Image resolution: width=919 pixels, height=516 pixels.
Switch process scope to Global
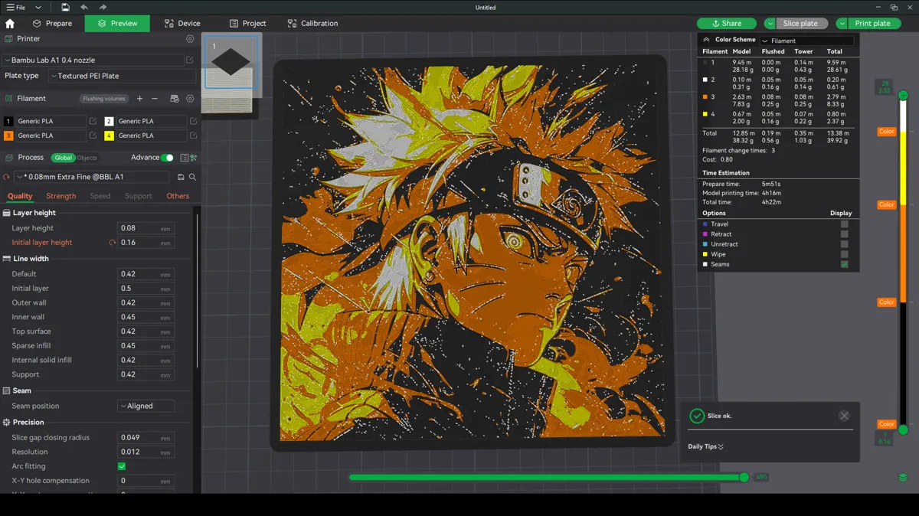pos(63,158)
